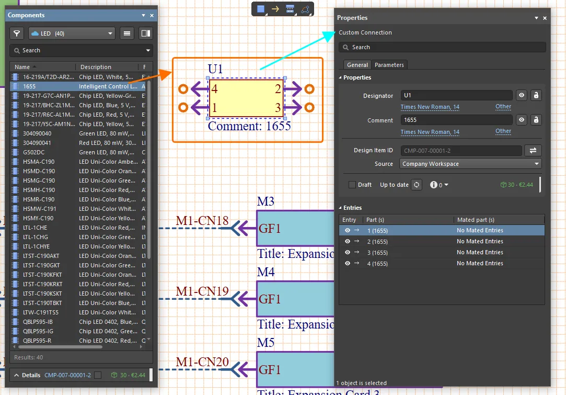Switch to the Parameters tab

point(389,65)
